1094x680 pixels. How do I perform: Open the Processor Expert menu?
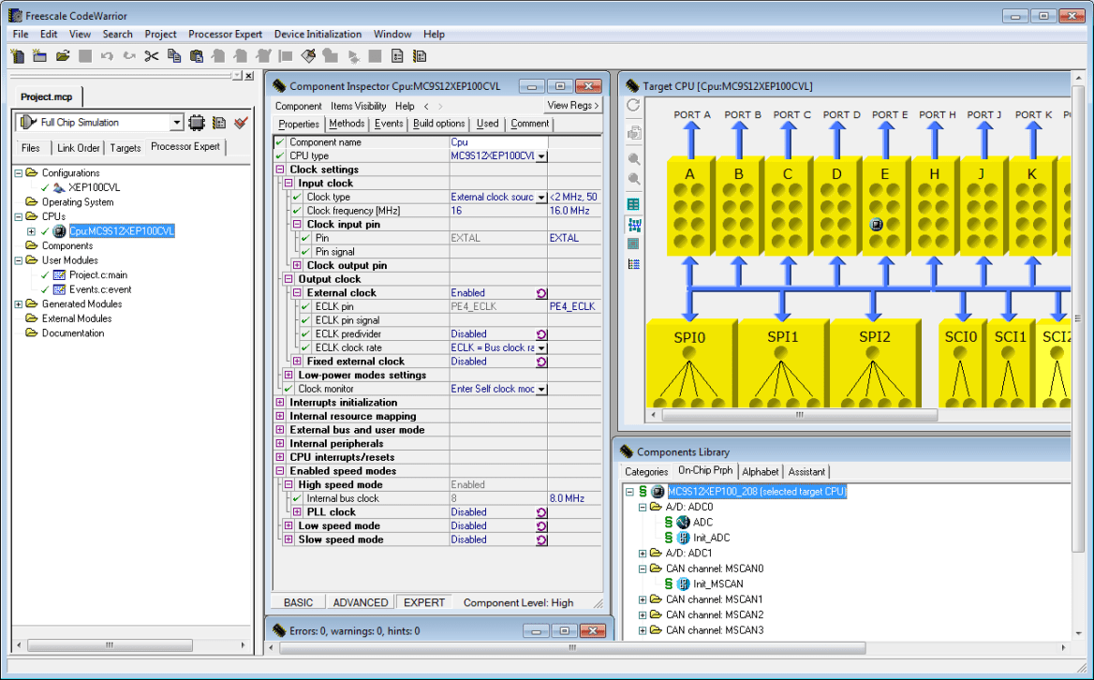225,34
